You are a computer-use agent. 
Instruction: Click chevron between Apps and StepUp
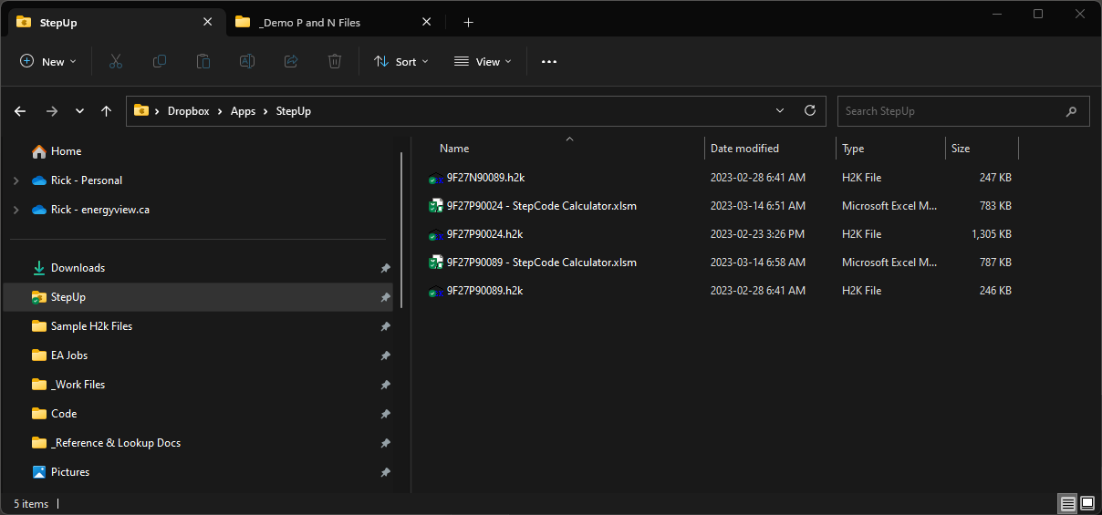pyautogui.click(x=265, y=111)
